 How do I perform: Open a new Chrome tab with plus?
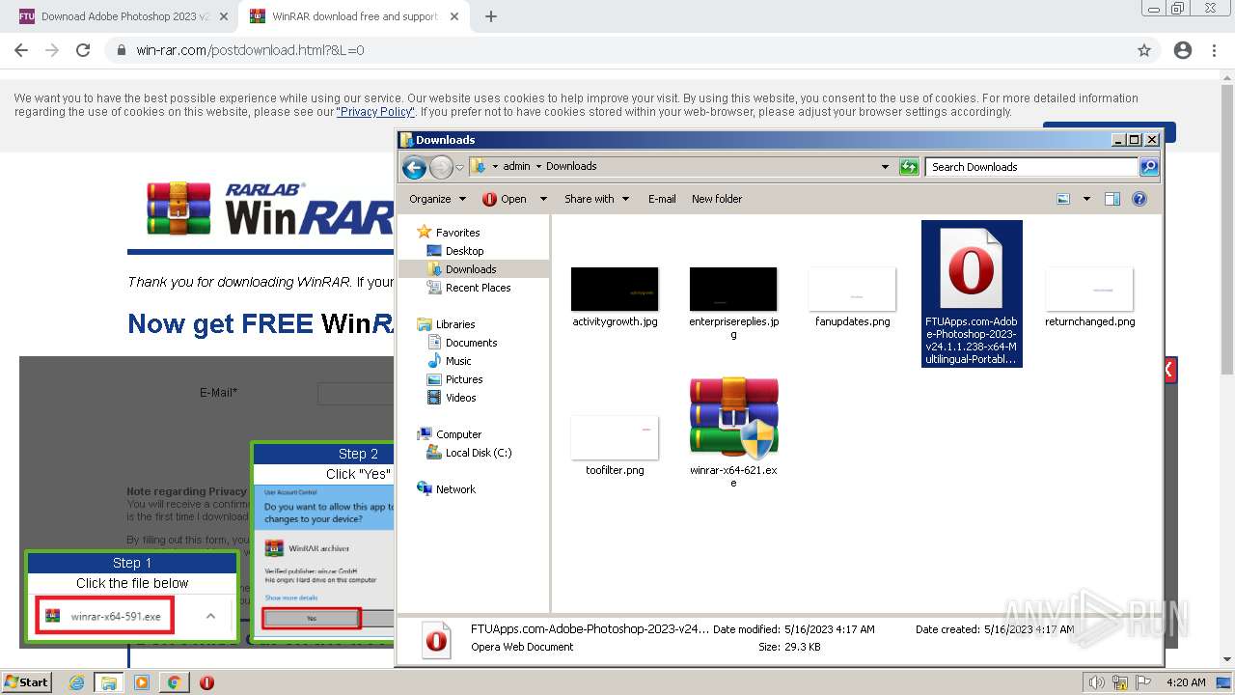491,16
